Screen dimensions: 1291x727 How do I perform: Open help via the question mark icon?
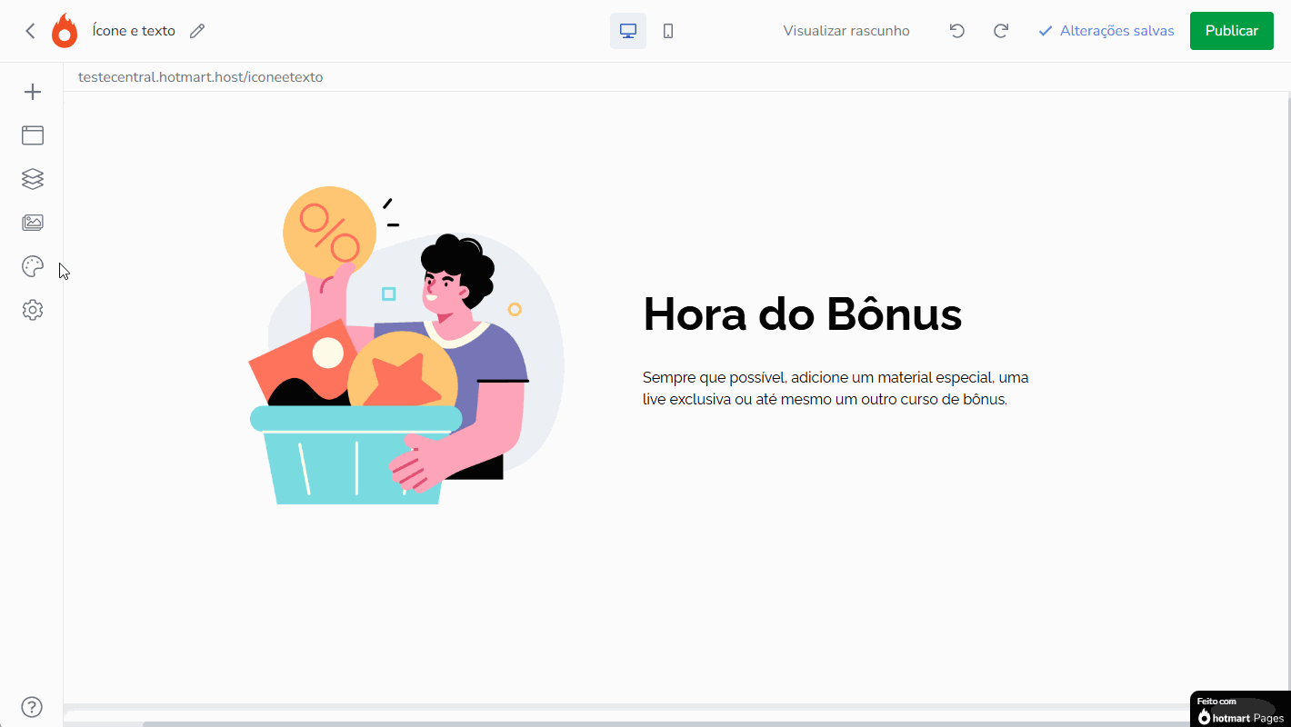coord(31,706)
